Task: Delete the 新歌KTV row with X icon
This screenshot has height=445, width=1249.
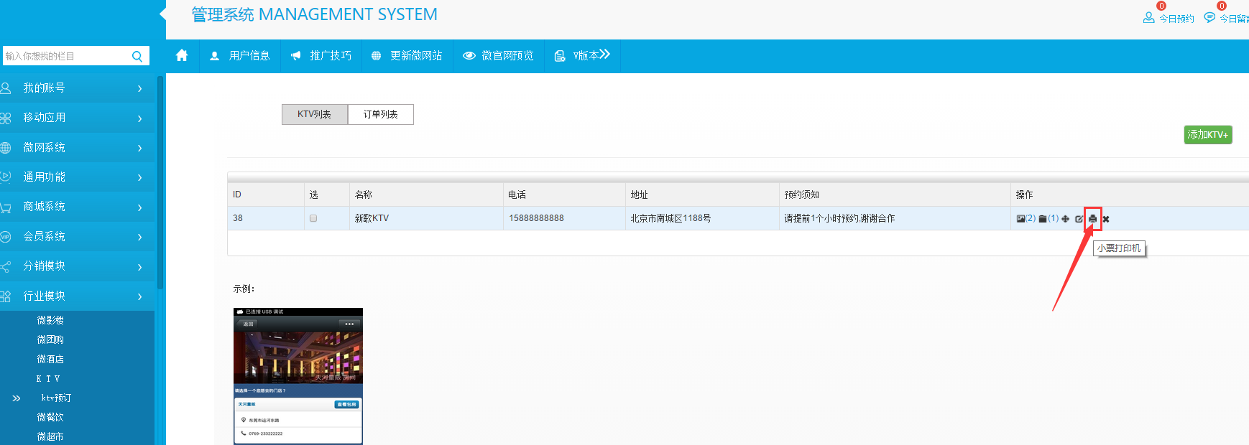Action: pos(1106,219)
